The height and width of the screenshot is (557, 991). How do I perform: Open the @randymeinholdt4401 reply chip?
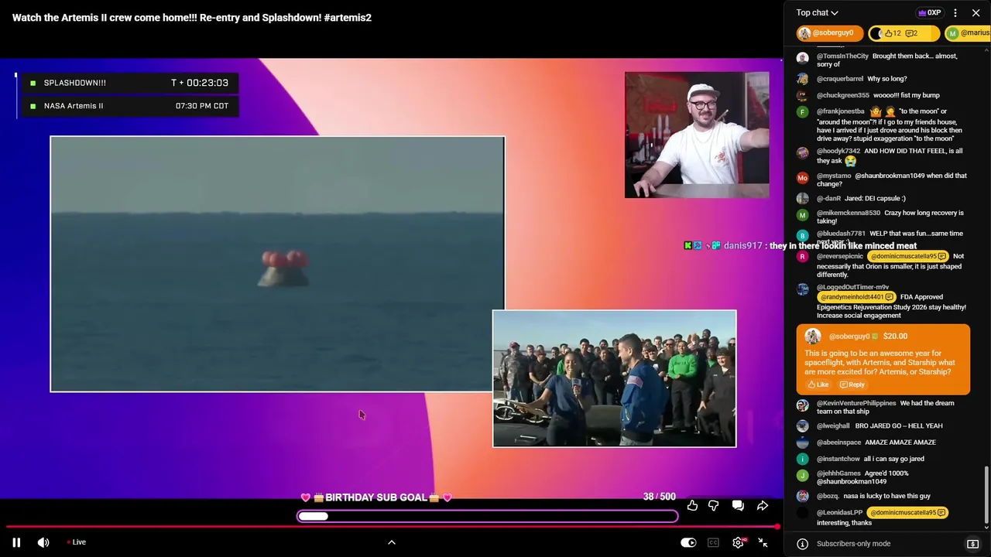(857, 297)
